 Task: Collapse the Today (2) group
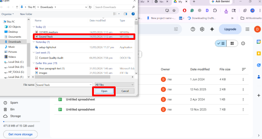click(x=34, y=27)
